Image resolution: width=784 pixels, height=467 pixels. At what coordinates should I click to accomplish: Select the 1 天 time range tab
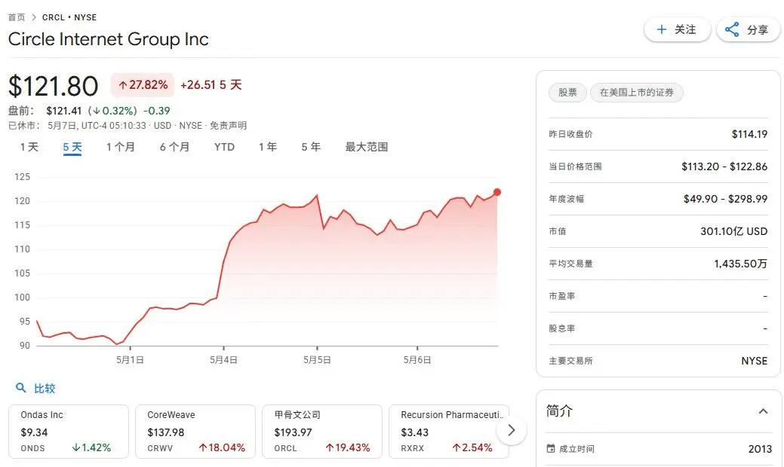[x=29, y=147]
